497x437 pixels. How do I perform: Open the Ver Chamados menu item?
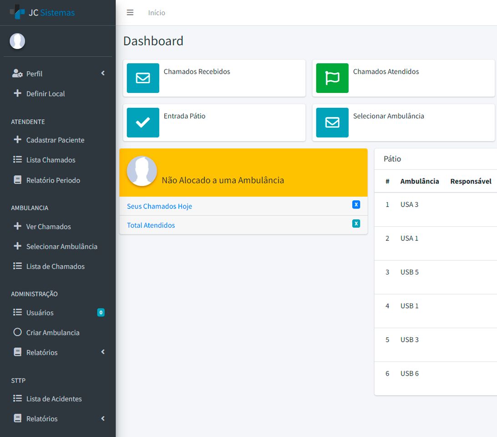click(x=48, y=227)
